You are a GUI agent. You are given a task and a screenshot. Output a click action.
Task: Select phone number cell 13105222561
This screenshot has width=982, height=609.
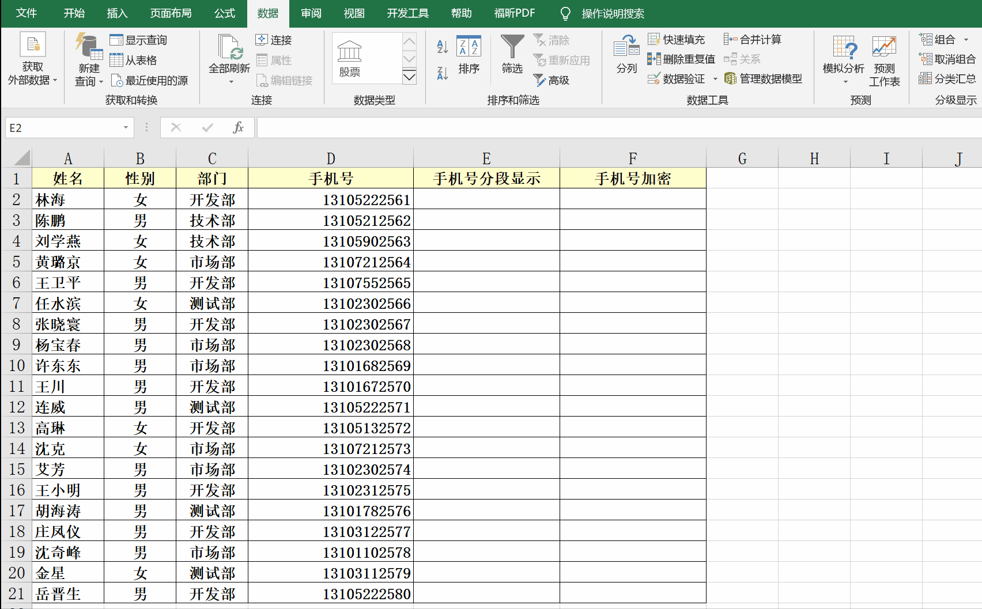331,199
